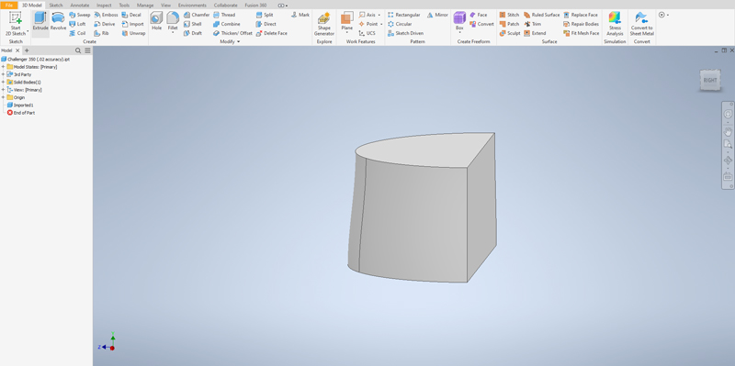Select the Fillet tool
Image resolution: width=735 pixels, height=366 pixels.
[x=173, y=21]
